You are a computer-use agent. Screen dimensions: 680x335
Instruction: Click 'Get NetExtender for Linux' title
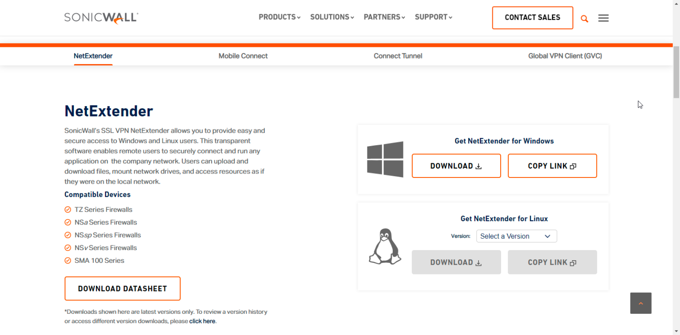[x=504, y=219]
